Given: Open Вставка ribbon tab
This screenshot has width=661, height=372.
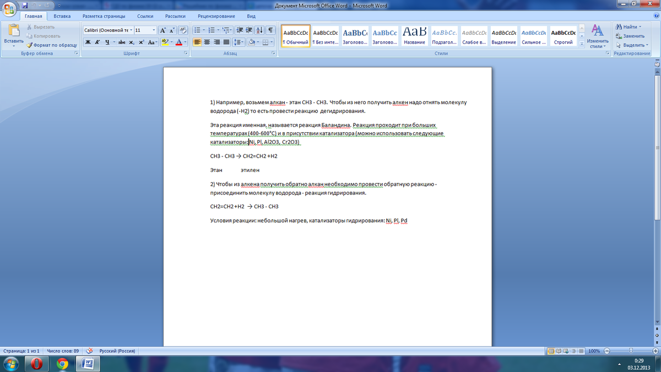Looking at the screenshot, I should coord(62,17).
